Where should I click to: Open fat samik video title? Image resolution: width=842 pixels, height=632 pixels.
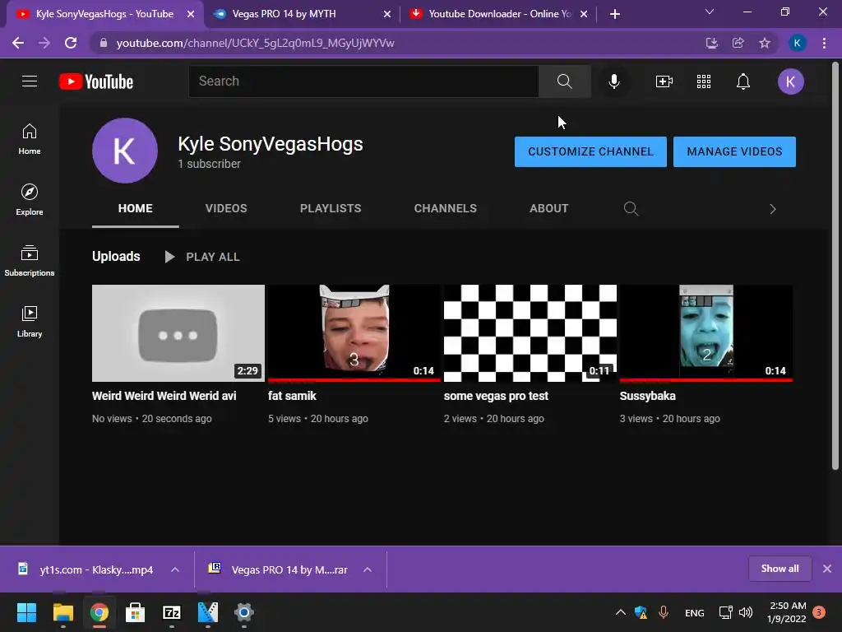[x=292, y=396]
